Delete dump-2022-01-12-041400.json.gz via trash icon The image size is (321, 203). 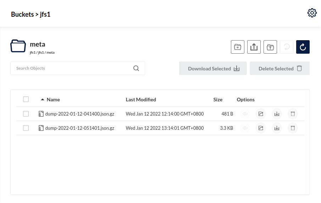(x=293, y=114)
